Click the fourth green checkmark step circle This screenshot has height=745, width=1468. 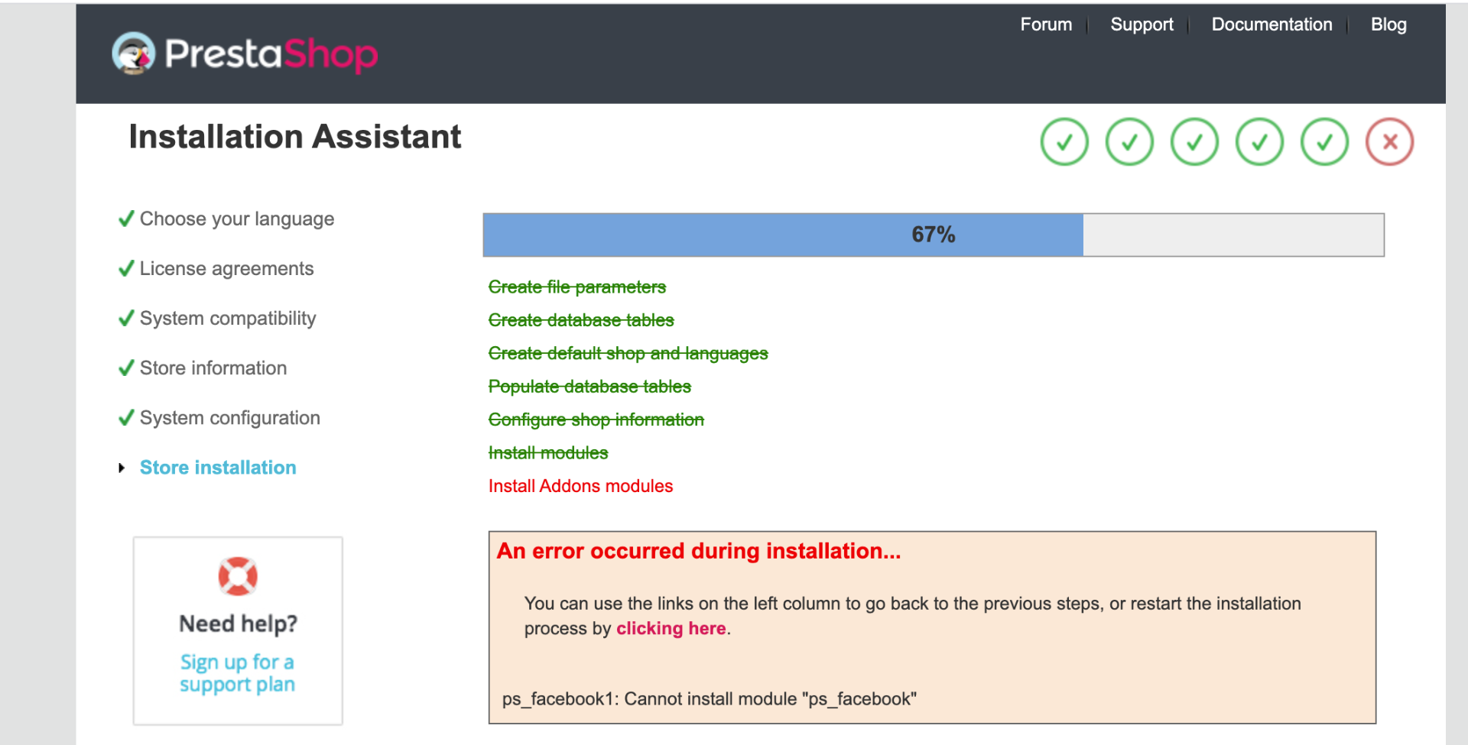pos(1259,142)
